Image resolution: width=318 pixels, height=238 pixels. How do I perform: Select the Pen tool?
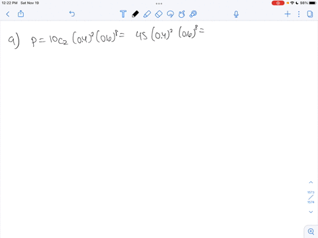point(135,14)
